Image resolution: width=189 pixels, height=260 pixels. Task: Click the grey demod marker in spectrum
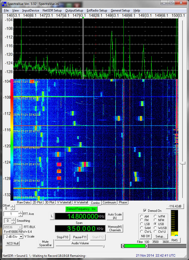point(83,48)
